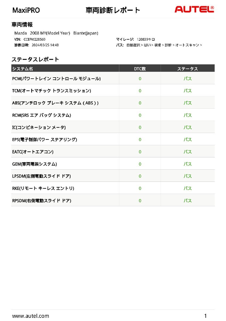Click the IC combination meter row name
Viewport: 226px width, 321px height.
[x=39, y=127]
